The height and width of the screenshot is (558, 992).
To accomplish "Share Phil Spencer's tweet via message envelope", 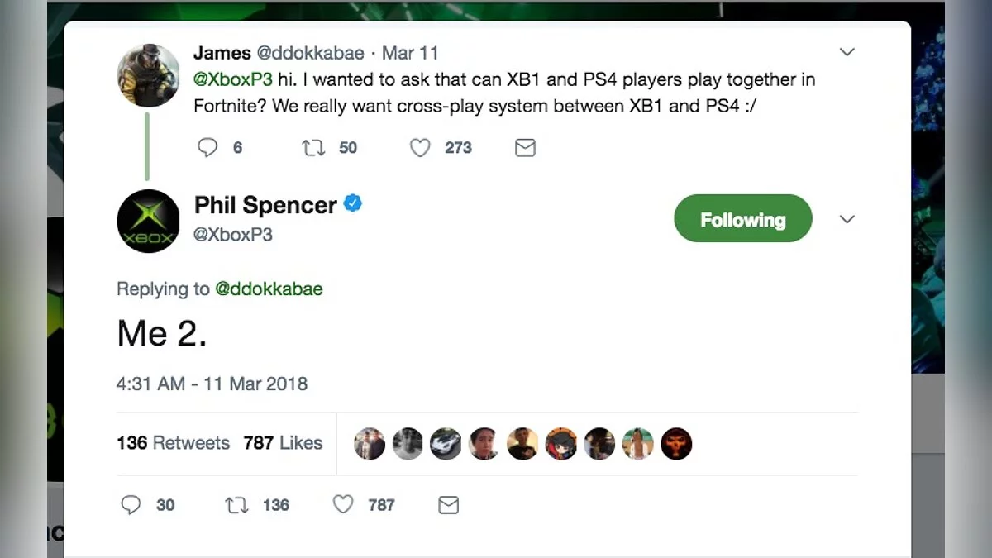I will (x=448, y=504).
